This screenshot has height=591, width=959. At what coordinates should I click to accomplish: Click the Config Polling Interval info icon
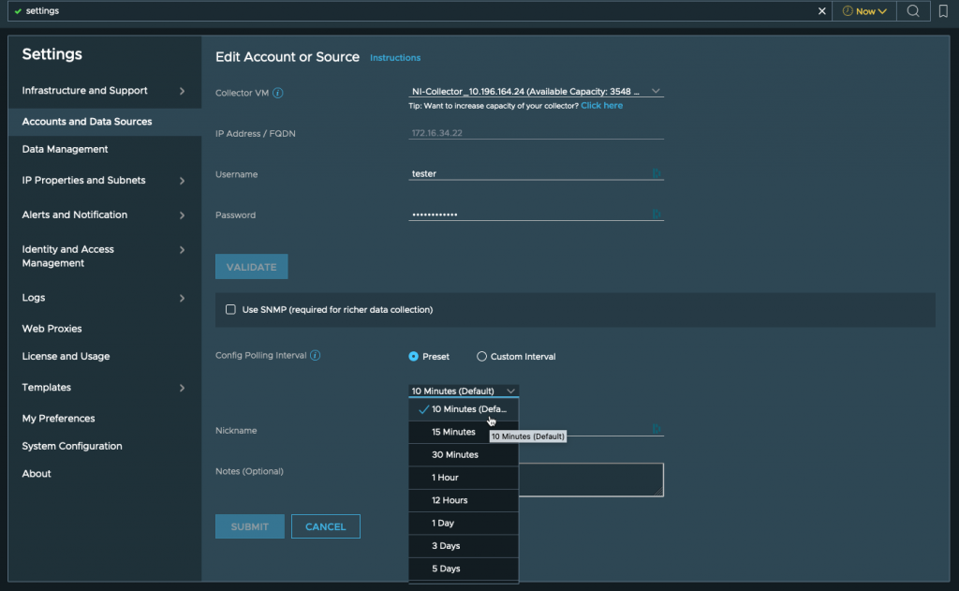pyautogui.click(x=316, y=356)
